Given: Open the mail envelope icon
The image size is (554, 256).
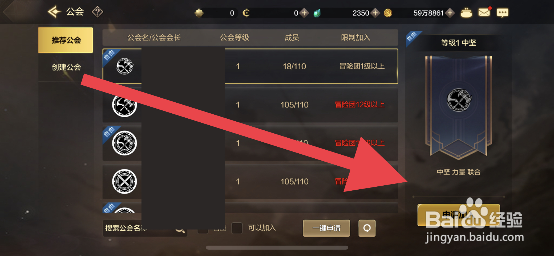Looking at the screenshot, I should pyautogui.click(x=484, y=13).
